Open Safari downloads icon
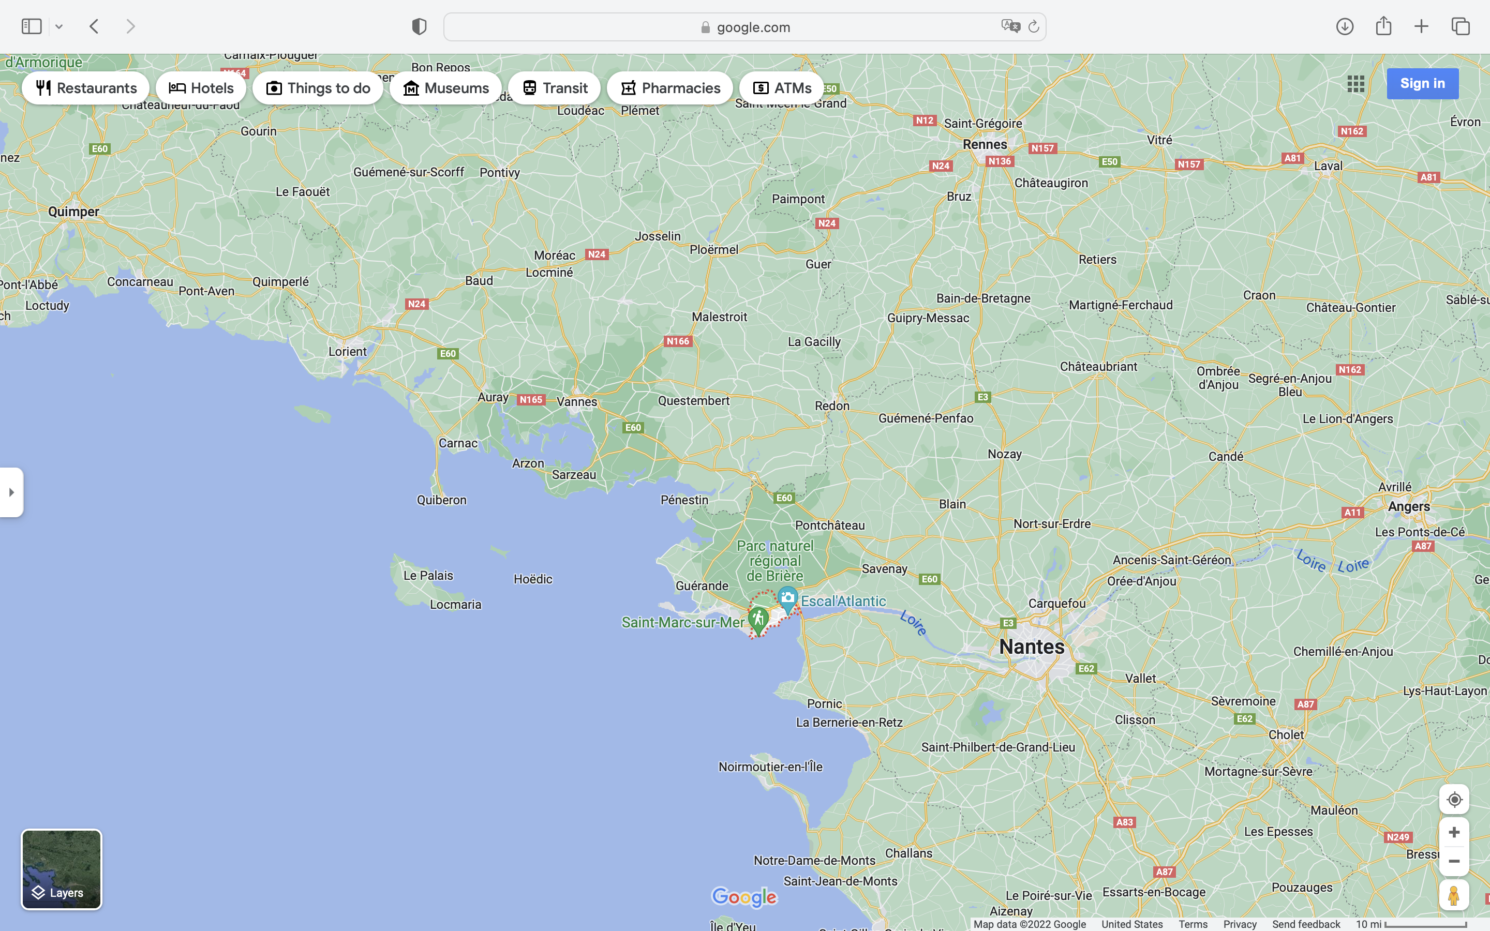This screenshot has height=931, width=1490. tap(1344, 26)
